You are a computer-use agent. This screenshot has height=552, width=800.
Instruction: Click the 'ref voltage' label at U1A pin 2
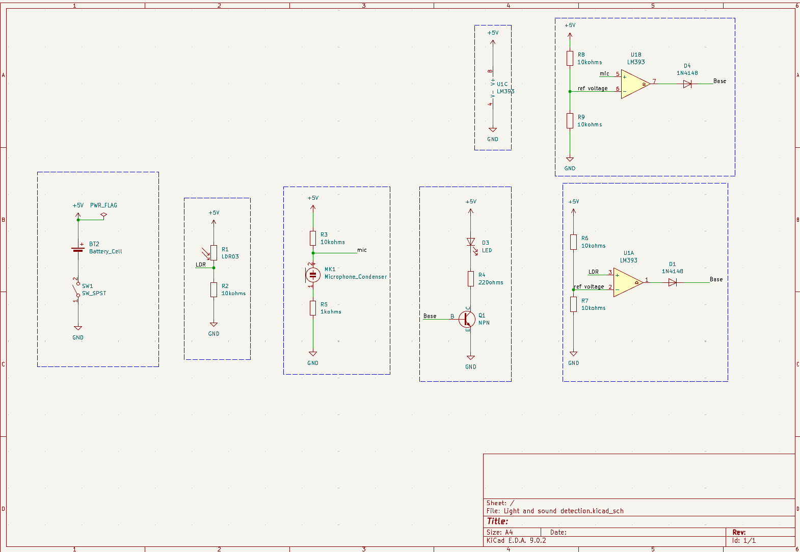[589, 286]
